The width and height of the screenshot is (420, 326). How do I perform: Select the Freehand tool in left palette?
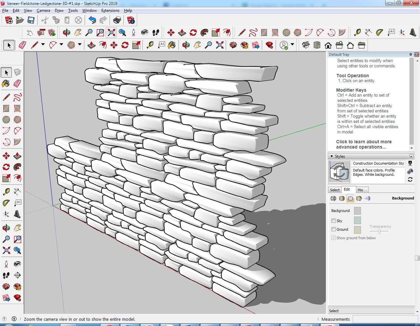coord(17,97)
